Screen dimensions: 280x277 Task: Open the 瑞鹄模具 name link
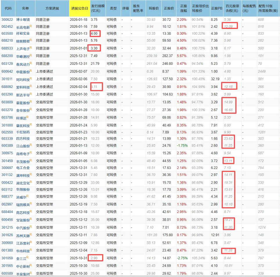(23, 205)
